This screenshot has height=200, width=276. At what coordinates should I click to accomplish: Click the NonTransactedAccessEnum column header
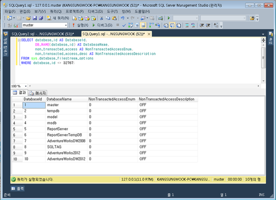(112, 99)
